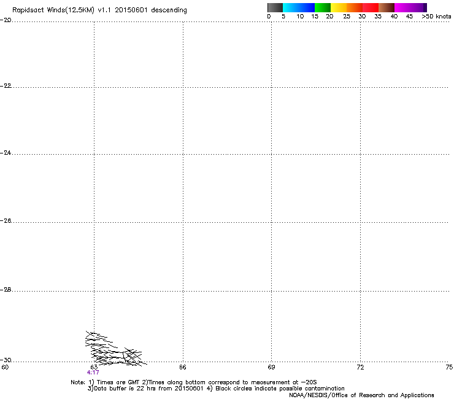Click the '75' longitude axis label
The width and height of the screenshot is (454, 399).
pos(449,368)
